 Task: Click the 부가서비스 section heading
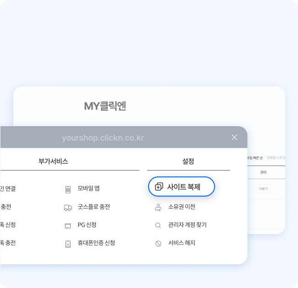[53, 161]
